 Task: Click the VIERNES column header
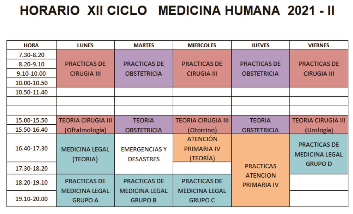319,45
